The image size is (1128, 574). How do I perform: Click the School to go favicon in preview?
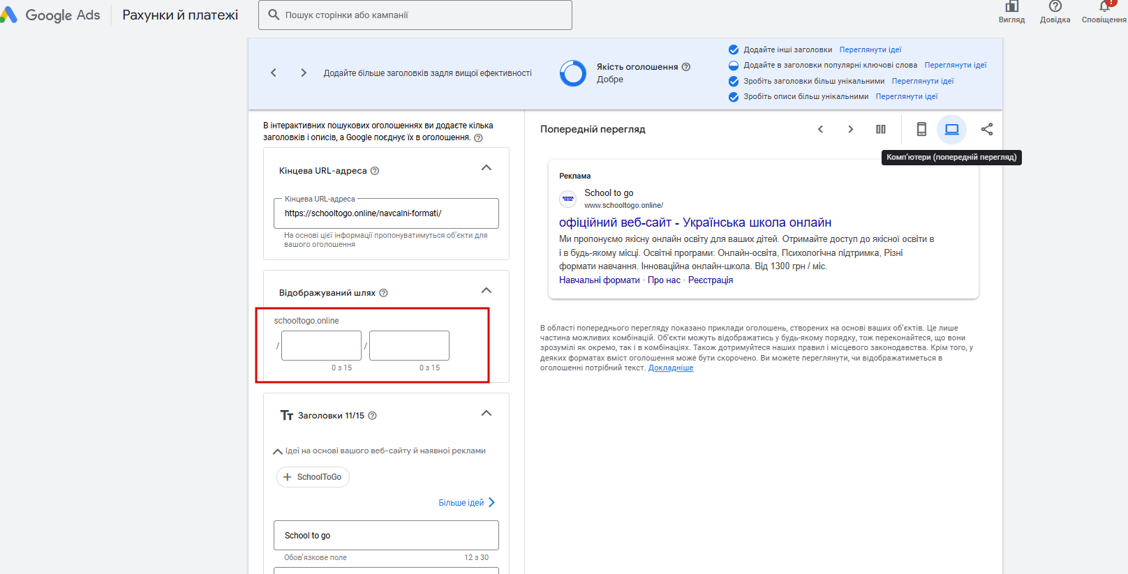pyautogui.click(x=568, y=199)
